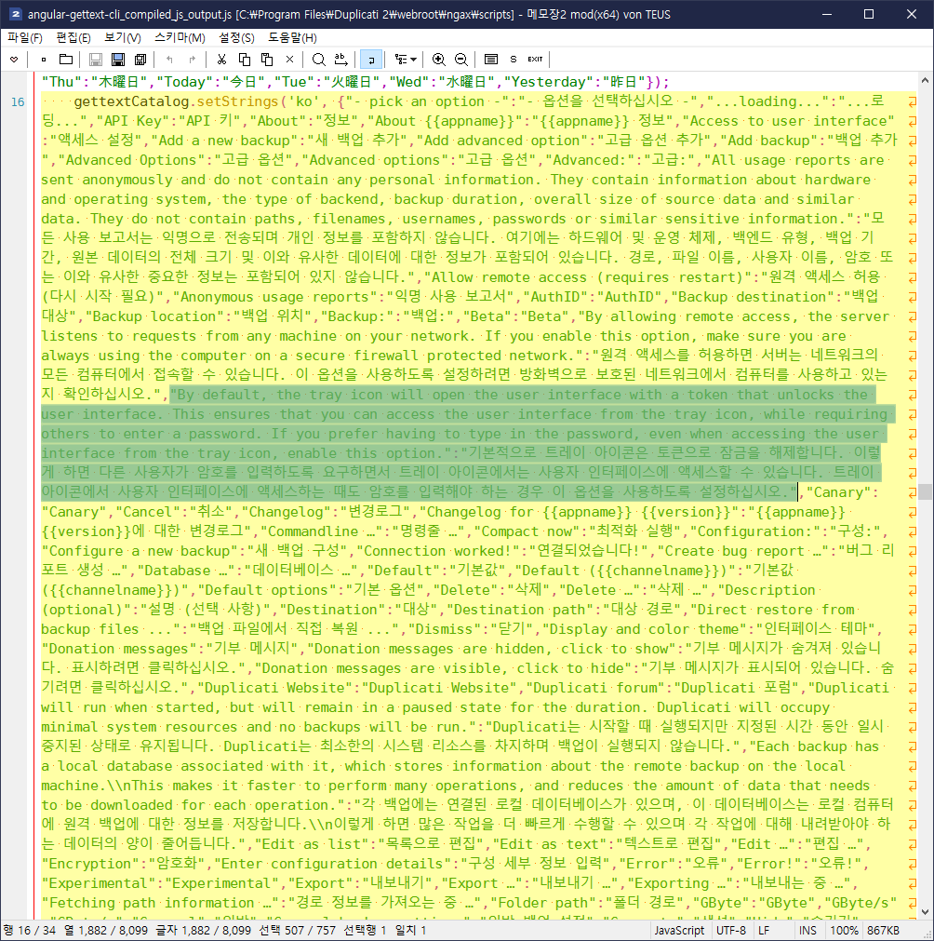This screenshot has width=934, height=941.
Task: Open the 스키마(M) menu
Action: pos(180,38)
